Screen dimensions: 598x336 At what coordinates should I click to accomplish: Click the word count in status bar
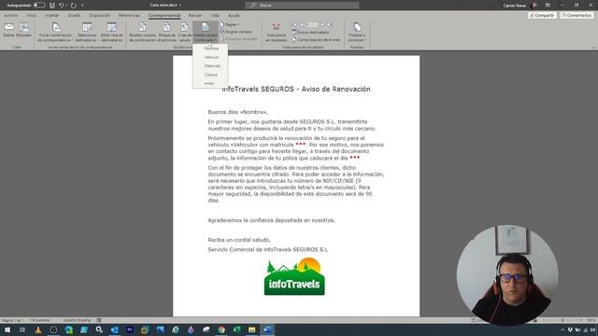pos(39,320)
